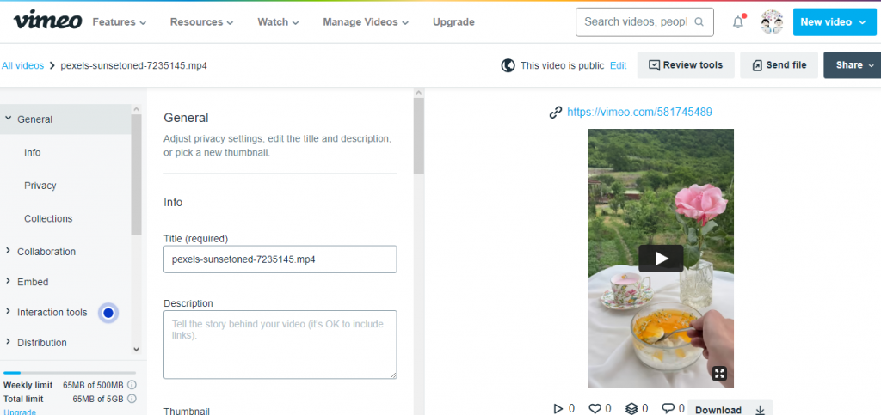
Task: Play the video using the center play button
Action: (x=661, y=259)
